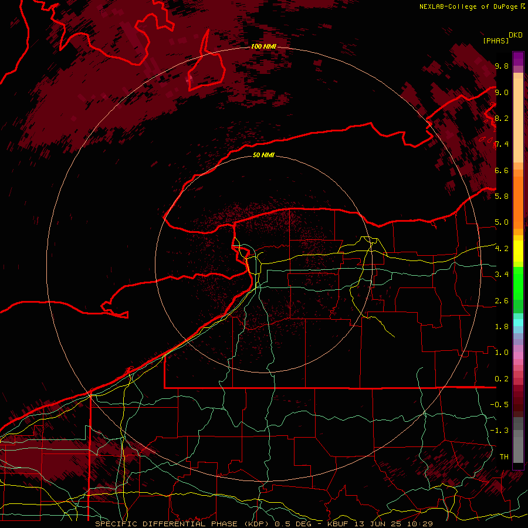Screen dimensions: 528x528
Task: Click the purple top segment of color bar
Action: pos(518,59)
